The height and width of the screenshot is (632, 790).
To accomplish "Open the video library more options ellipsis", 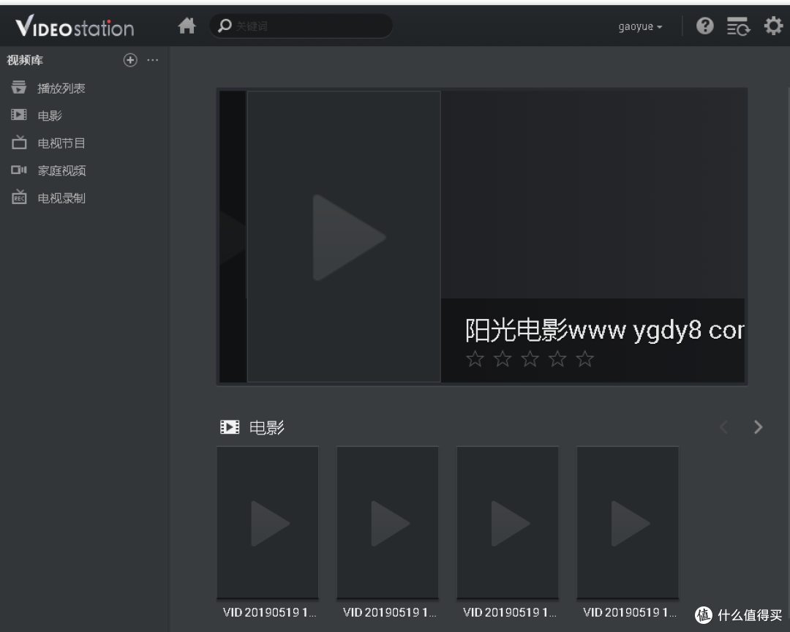I will [x=153, y=60].
